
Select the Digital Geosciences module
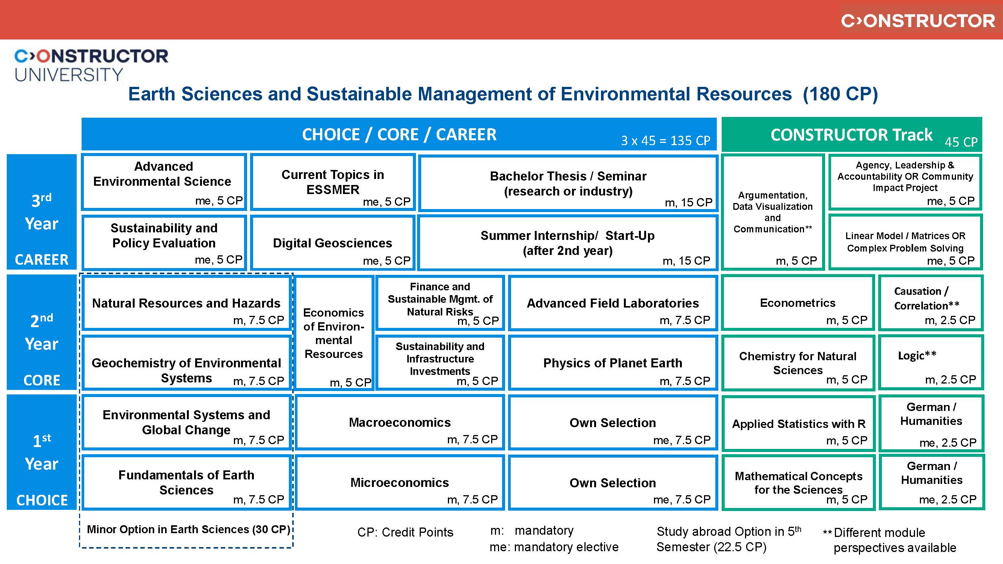click(x=333, y=243)
